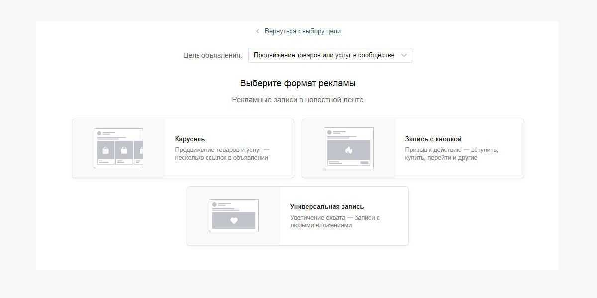Click the down arrow of the goal dropdown
597x298 pixels.
pos(404,55)
